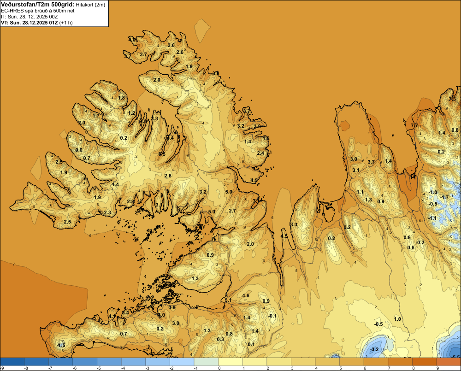Click the '0' label on the legend scale
Viewport: 461px width, 371px height.
(219, 368)
